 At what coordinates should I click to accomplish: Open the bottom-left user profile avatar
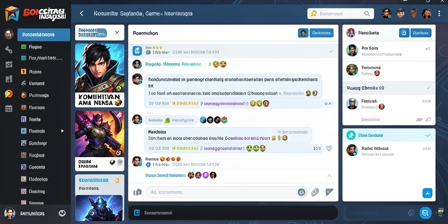click(10, 213)
